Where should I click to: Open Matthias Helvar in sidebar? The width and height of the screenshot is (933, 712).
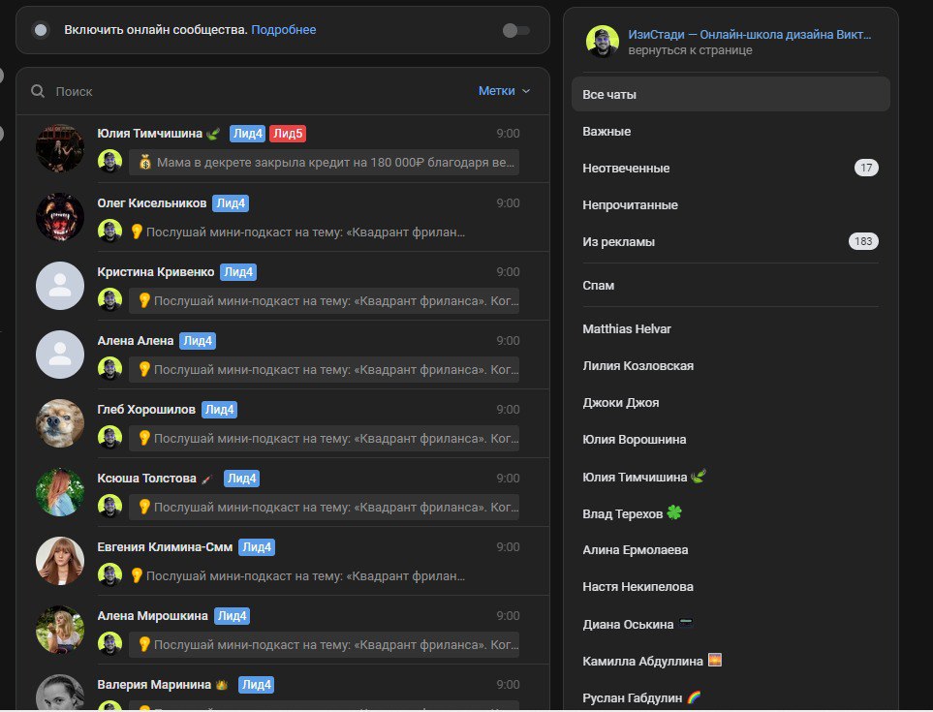731,329
